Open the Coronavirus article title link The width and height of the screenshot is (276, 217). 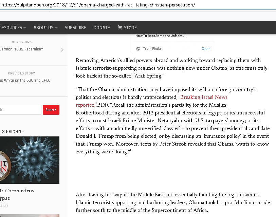tap(17, 194)
